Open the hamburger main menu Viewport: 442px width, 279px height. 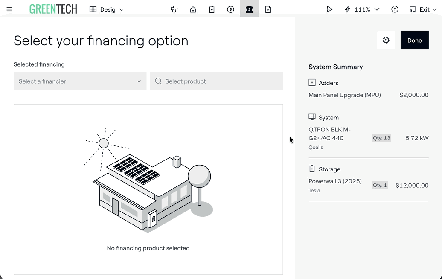pos(9,9)
